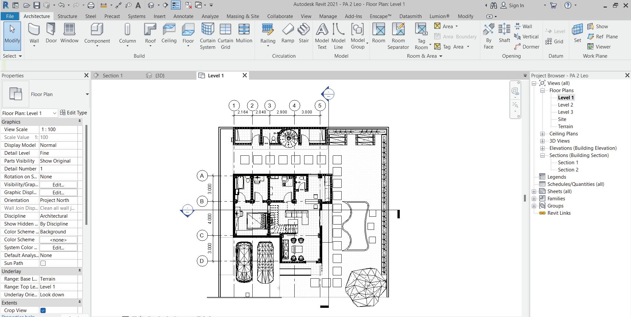631x317 pixels.
Task: Switch to the Annotate ribbon tab
Action: point(183,16)
